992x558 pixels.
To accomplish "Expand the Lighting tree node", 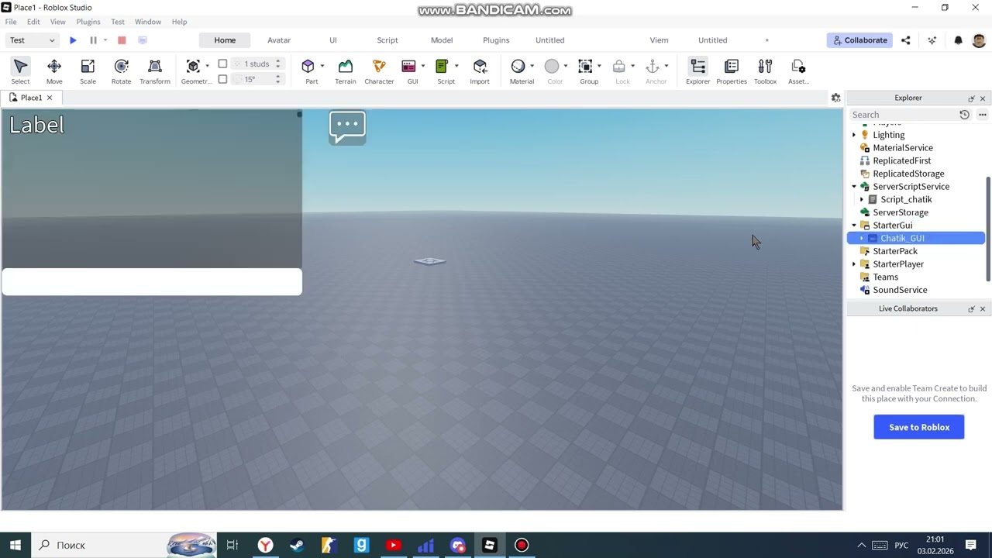I will point(854,135).
